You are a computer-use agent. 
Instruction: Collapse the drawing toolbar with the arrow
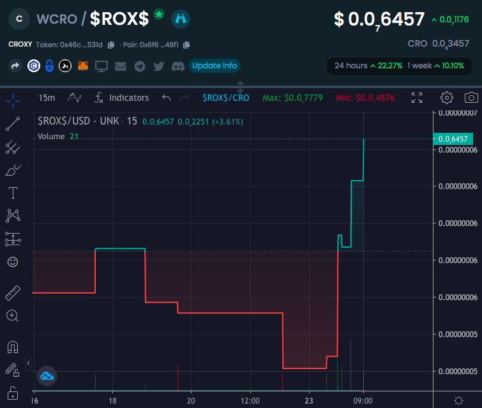point(28,363)
